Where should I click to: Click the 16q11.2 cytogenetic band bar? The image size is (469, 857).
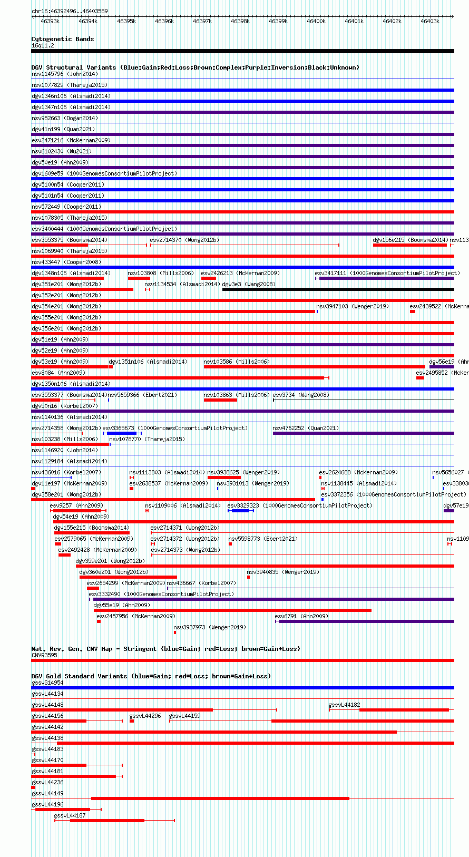pos(242,51)
